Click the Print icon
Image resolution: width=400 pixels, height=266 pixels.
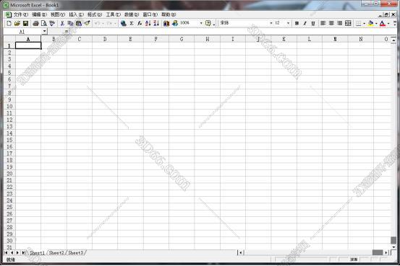[35, 23]
